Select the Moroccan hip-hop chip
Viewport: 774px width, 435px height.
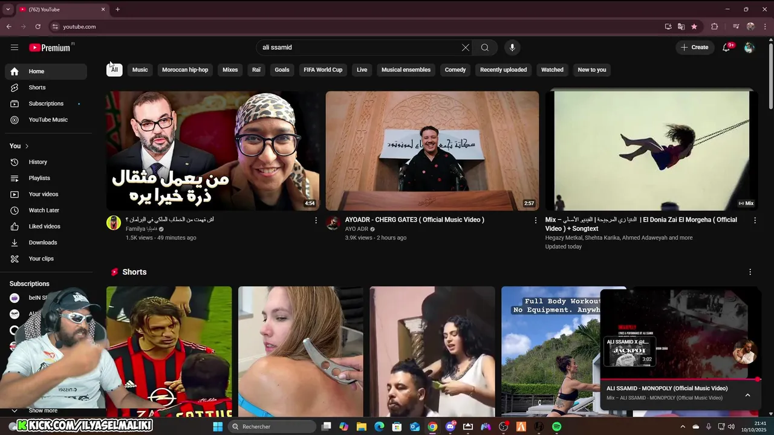click(x=185, y=69)
